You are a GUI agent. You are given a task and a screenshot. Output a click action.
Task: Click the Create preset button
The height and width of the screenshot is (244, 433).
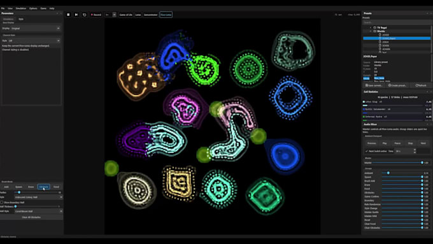397,85
